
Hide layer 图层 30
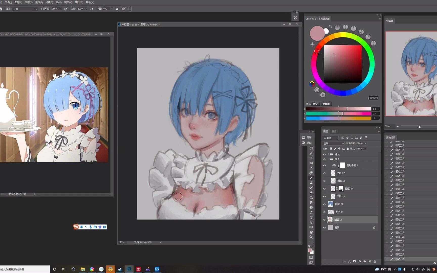click(324, 212)
